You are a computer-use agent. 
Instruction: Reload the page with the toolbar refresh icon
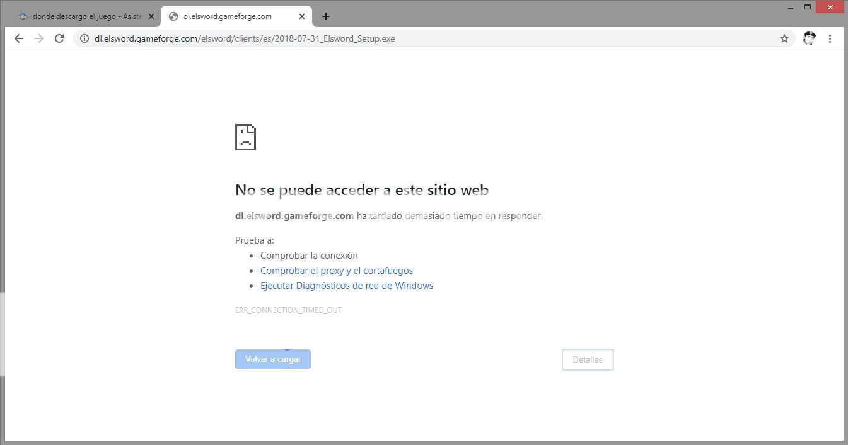pos(59,38)
